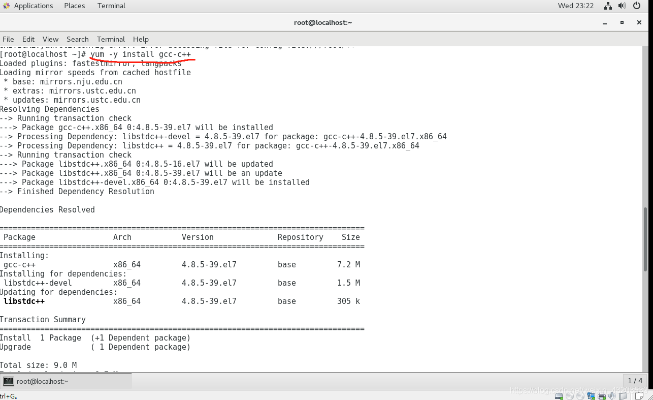This screenshot has height=400, width=653.
Task: Click the 'Upgrade ( 1 Dependent package)' line
Action: (95, 347)
